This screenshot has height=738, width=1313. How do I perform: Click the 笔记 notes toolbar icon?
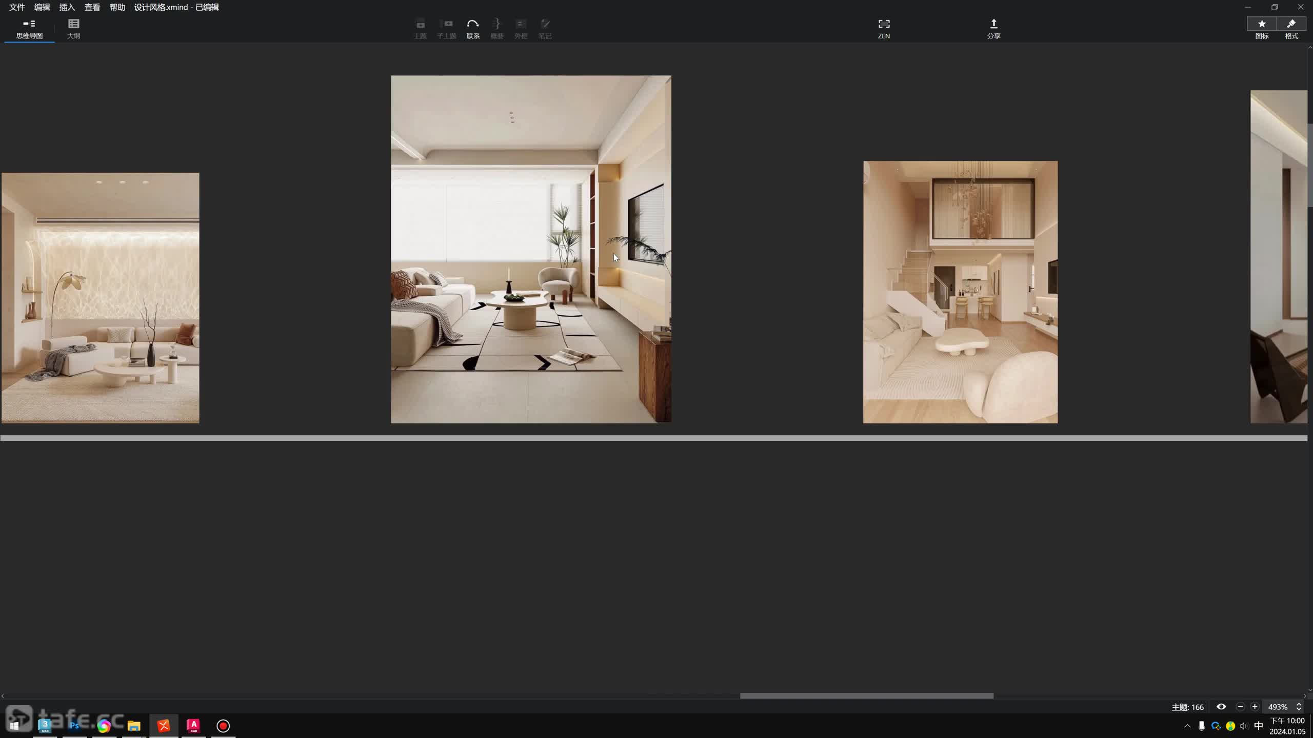click(x=545, y=29)
